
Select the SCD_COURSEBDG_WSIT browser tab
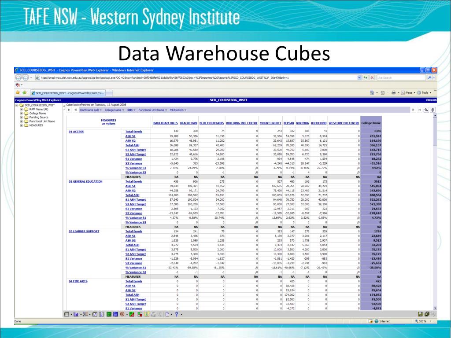pos(68,93)
